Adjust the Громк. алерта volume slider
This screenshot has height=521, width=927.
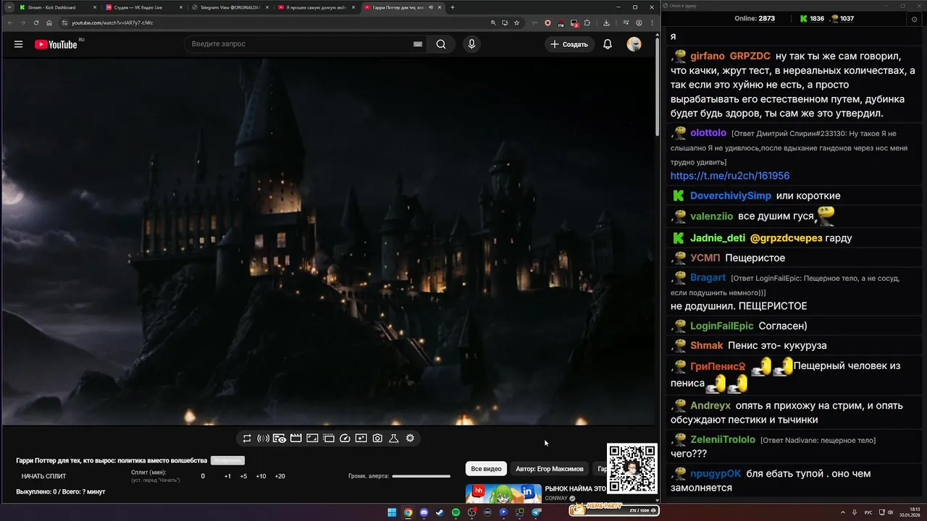(x=421, y=476)
